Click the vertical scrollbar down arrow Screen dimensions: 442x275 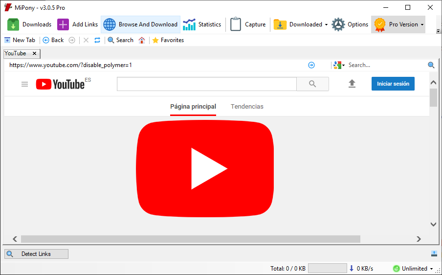pos(433,224)
